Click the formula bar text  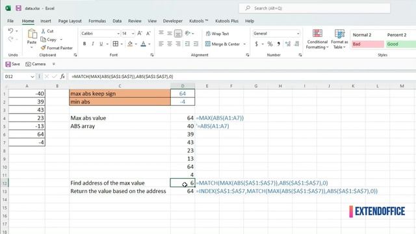point(122,77)
